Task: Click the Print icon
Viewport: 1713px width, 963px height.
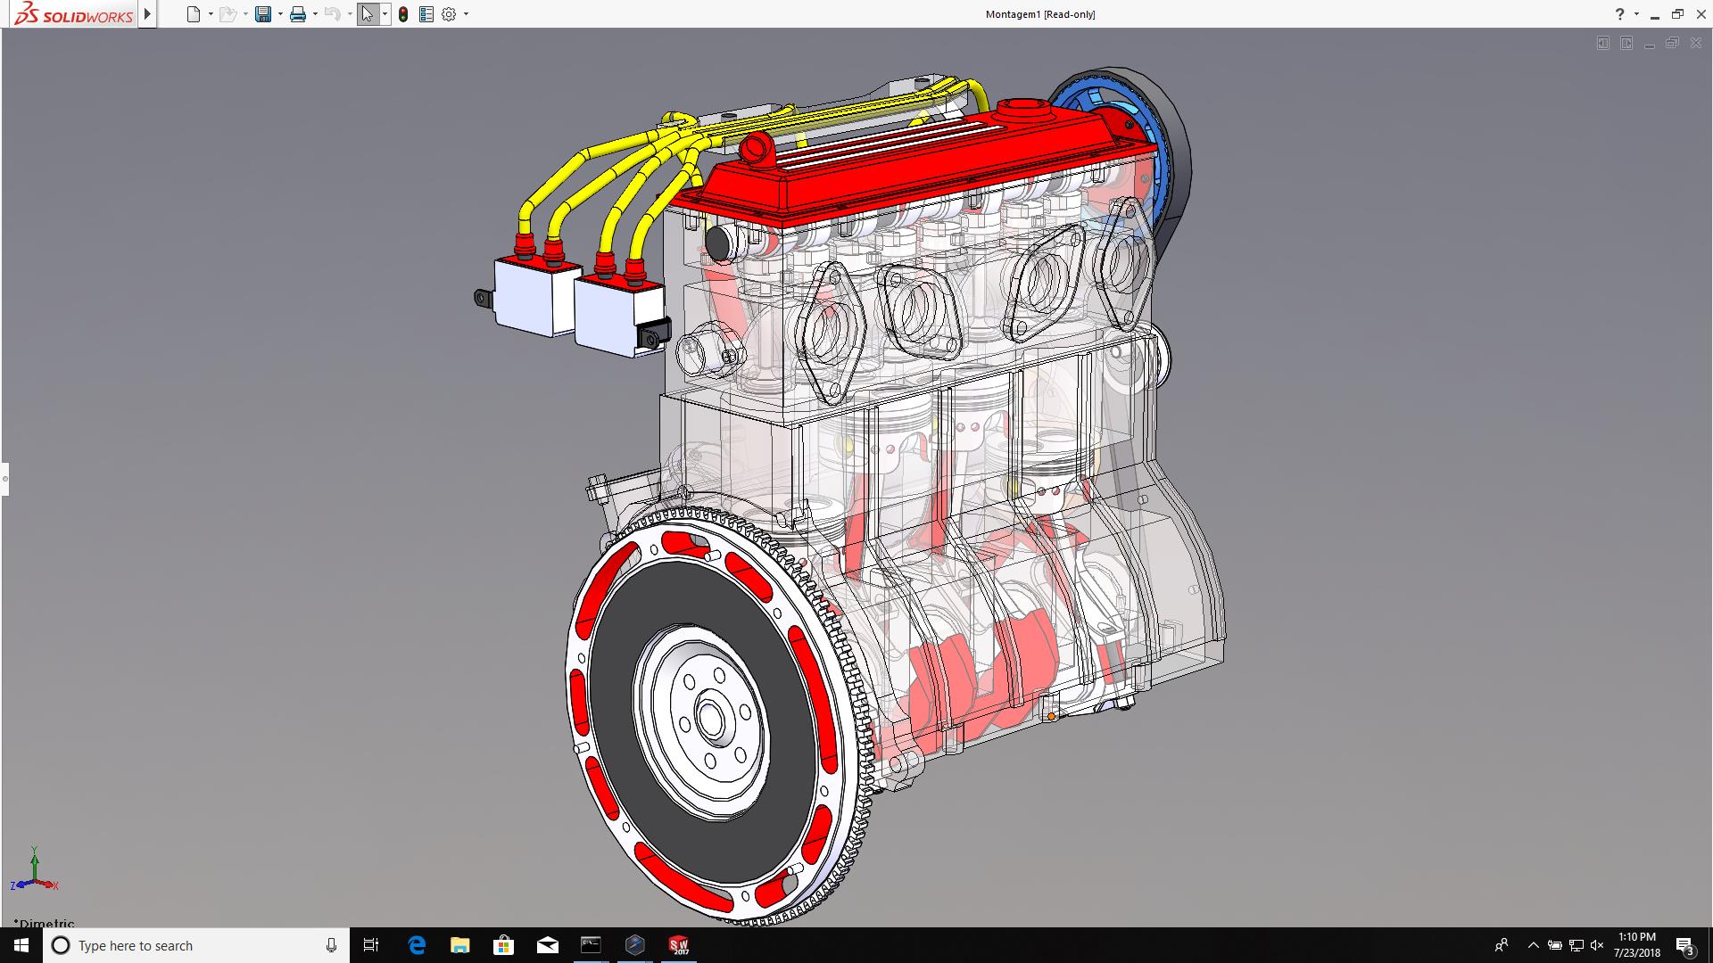Action: (297, 14)
